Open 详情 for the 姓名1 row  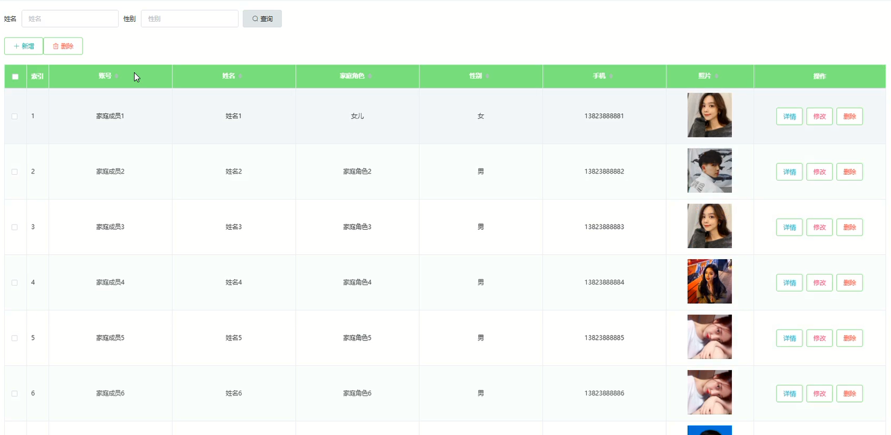pyautogui.click(x=789, y=116)
